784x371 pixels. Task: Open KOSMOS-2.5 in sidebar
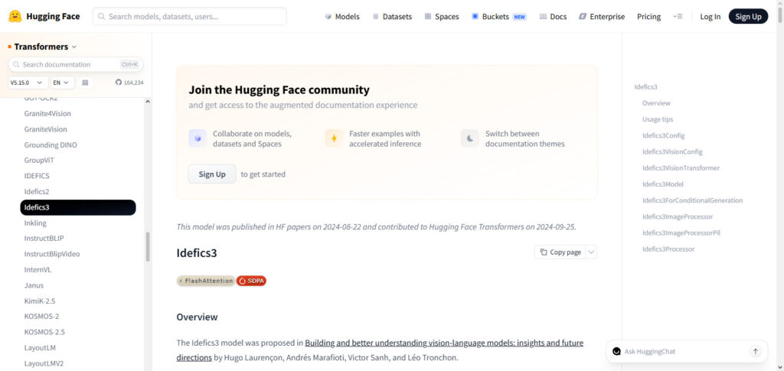coord(44,331)
